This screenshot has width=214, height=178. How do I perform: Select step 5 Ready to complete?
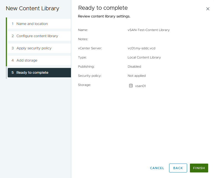click(32, 73)
